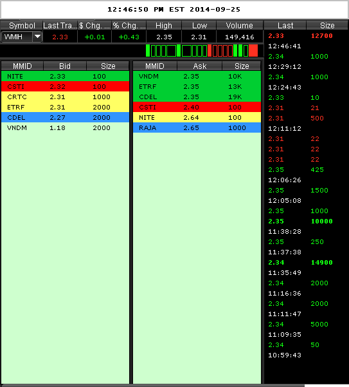Click the 11:16:36 trade timestamp
The image size is (349, 387).
pos(285,294)
